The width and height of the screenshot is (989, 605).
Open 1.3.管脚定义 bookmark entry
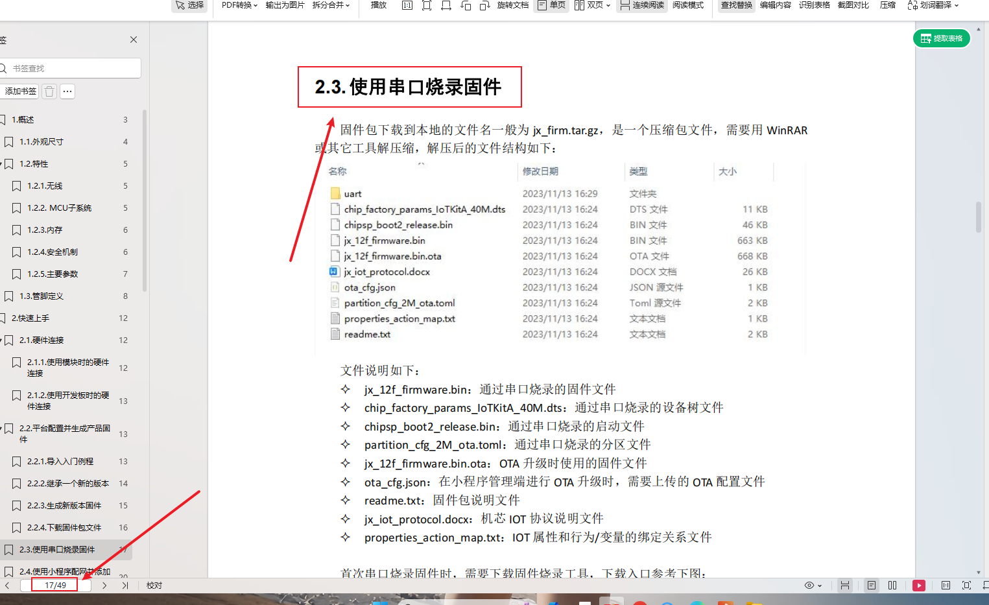(42, 296)
